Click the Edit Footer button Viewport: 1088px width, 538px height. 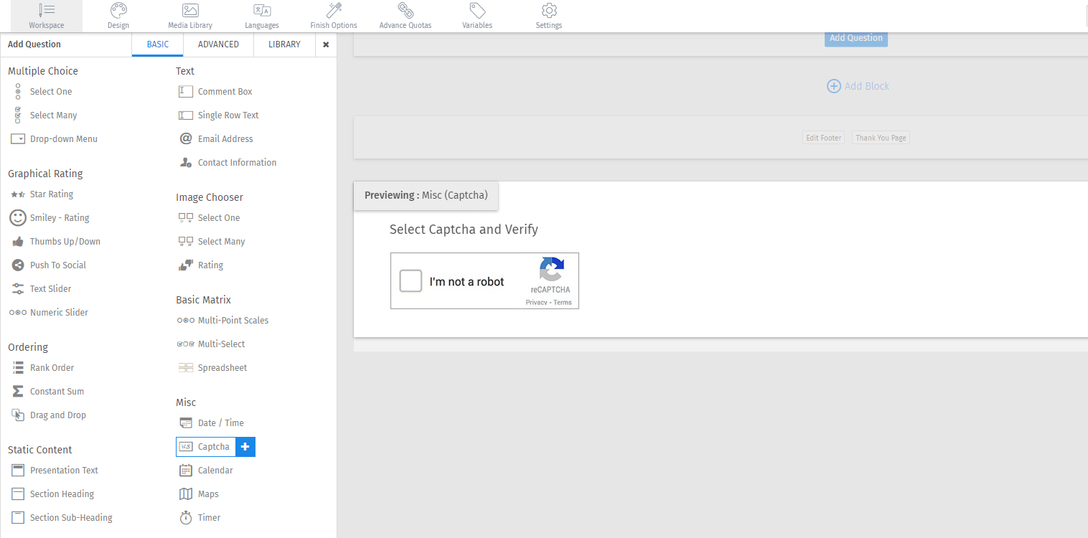tap(823, 138)
